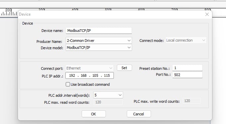This screenshot has width=226, height=124.
Task: Select third octet 105 of PLC IP
Action: [95, 75]
